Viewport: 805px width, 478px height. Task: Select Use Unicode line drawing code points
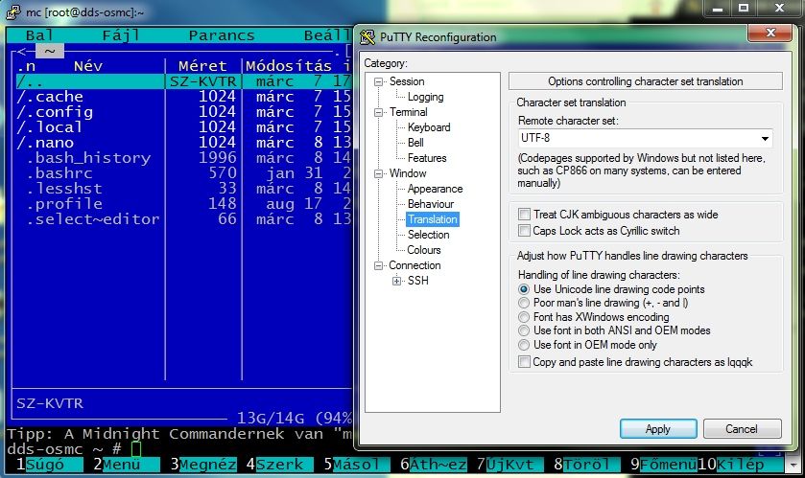coord(524,289)
